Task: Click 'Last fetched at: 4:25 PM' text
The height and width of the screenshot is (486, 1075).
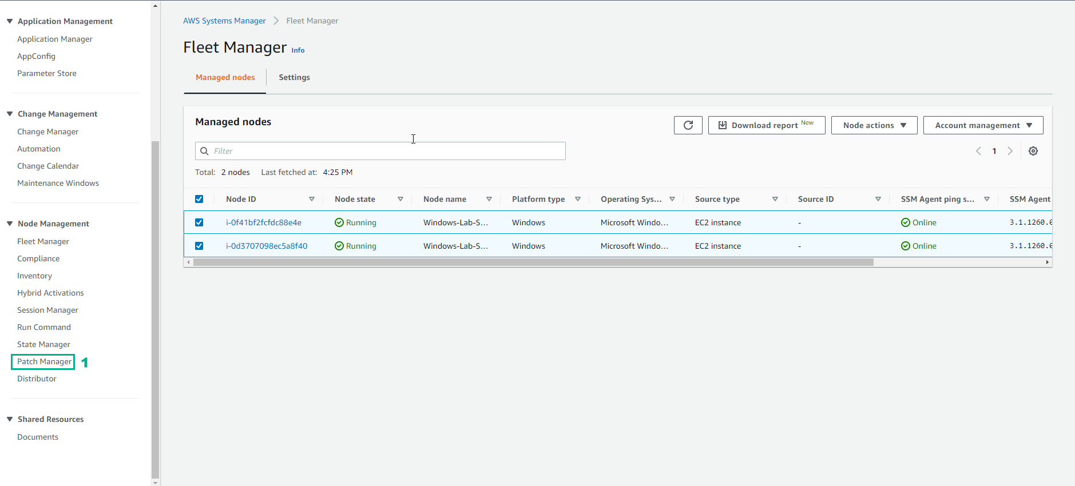Action: (307, 172)
